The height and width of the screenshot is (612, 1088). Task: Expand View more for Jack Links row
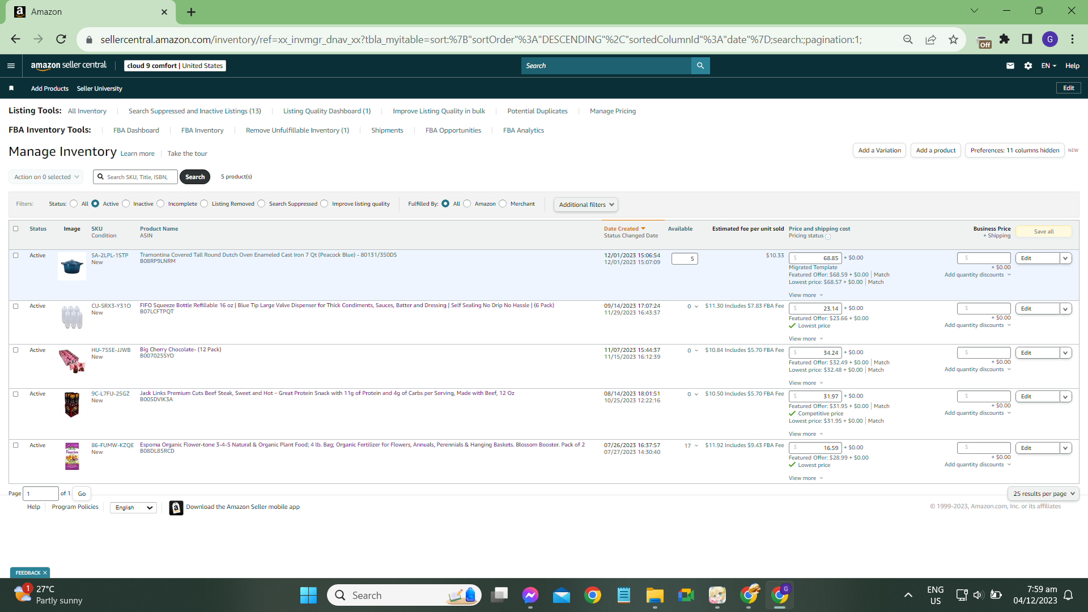(806, 434)
